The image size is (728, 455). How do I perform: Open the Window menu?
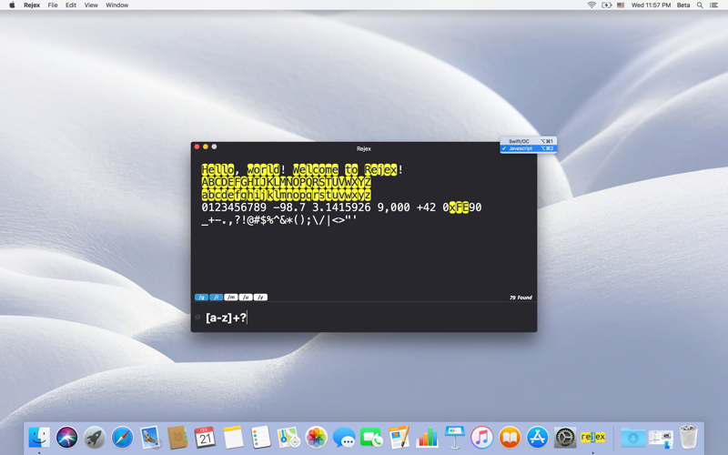pos(116,5)
